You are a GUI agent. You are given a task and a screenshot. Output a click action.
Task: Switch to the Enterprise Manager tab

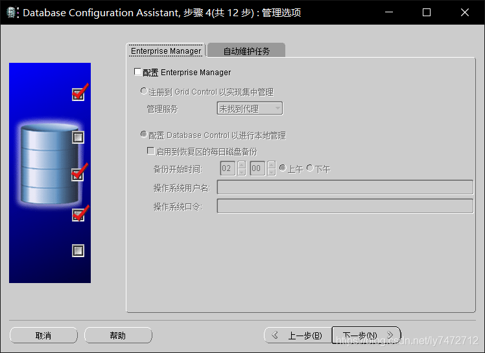coord(166,51)
